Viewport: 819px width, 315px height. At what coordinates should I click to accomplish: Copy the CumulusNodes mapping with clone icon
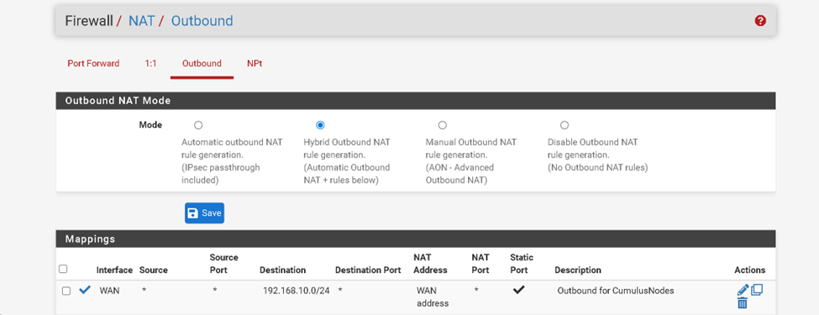tap(757, 290)
